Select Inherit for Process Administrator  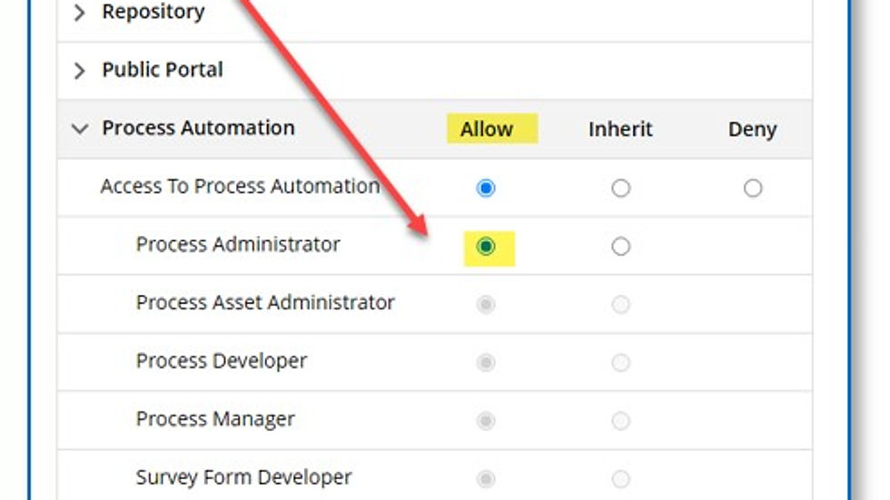point(620,247)
